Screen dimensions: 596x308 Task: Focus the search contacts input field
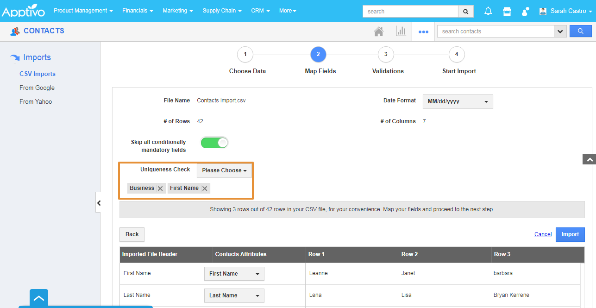(496, 31)
